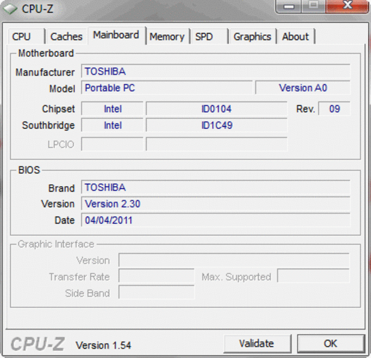This screenshot has width=371, height=358.
Task: Click the maximize button in title bar
Action: pyautogui.click(x=313, y=6)
